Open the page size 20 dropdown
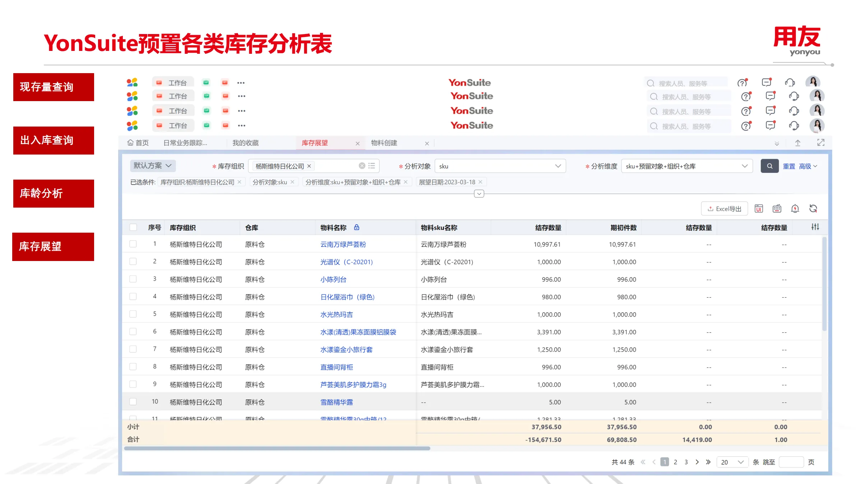The width and height of the screenshot is (862, 484). click(732, 462)
